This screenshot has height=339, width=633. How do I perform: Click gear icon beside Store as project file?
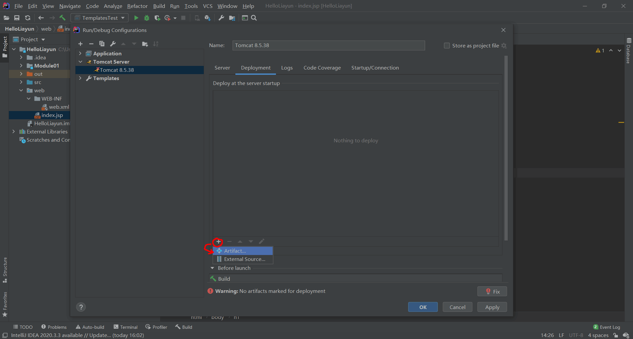504,45
